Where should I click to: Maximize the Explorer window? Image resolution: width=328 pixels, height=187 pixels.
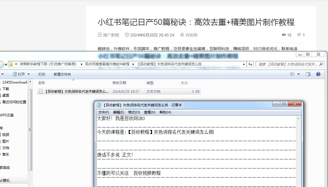[x=308, y=54]
